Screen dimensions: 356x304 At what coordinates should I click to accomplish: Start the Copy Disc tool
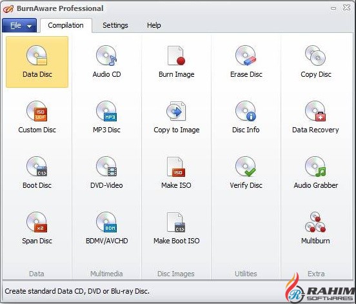click(x=316, y=62)
